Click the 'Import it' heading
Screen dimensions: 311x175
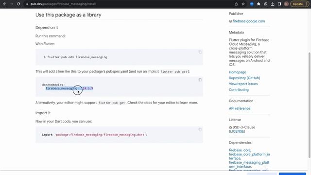[x=43, y=113]
